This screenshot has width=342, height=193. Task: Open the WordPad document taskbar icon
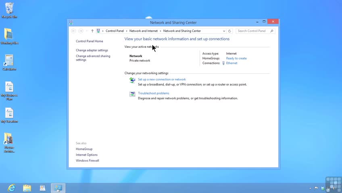(42, 188)
